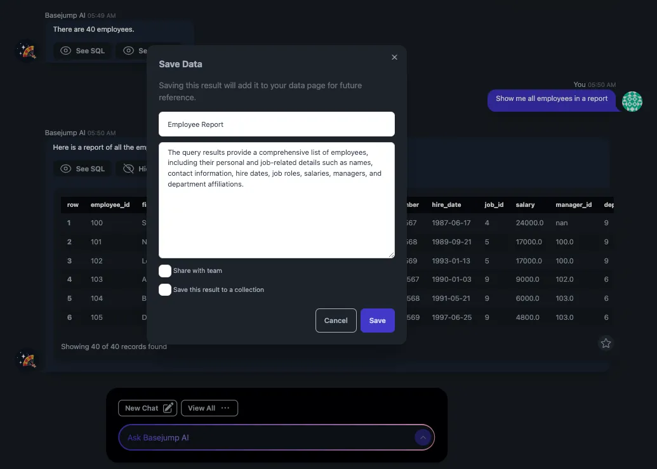Close the Save Data dialog with X
Viewport: 657px width, 469px height.
pyautogui.click(x=394, y=57)
